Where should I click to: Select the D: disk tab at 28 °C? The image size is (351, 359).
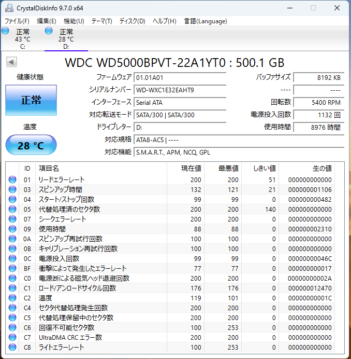pyautogui.click(x=66, y=39)
